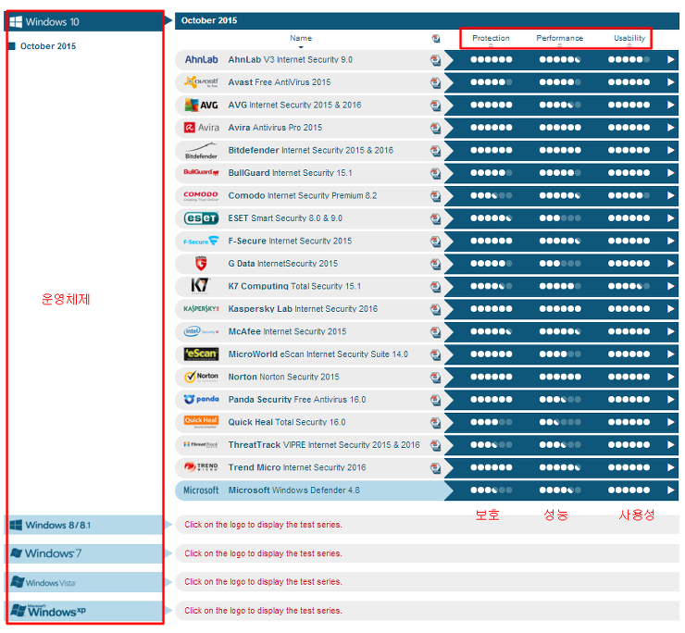Open ThreatTrack VIPRE certificate icon
685x633 pixels.
click(x=435, y=445)
